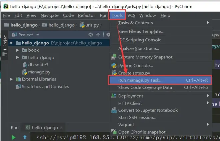Click the Create setup.py icon
The height and width of the screenshot is (141, 220).
(114, 73)
